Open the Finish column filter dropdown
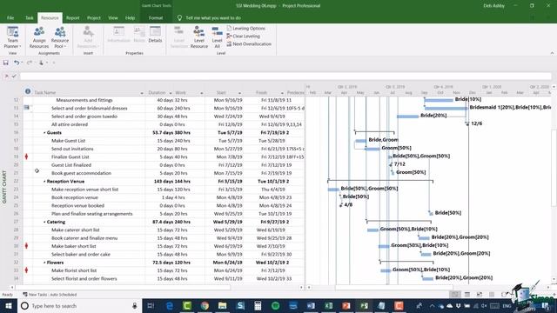This screenshot has width=557, height=313. point(282,93)
